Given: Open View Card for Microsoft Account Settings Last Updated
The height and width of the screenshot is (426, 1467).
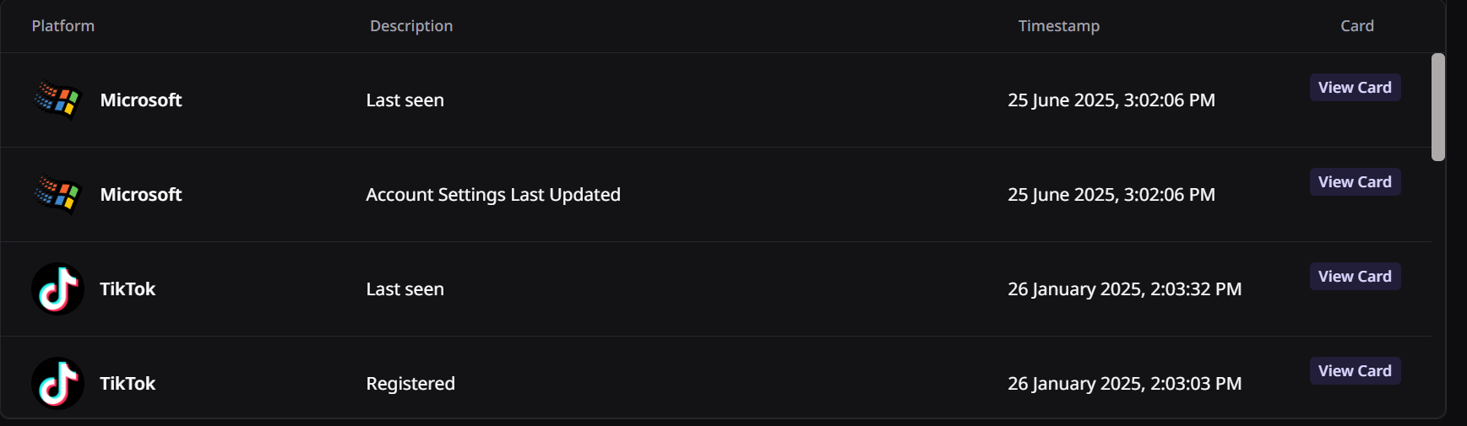Looking at the screenshot, I should coord(1355,182).
